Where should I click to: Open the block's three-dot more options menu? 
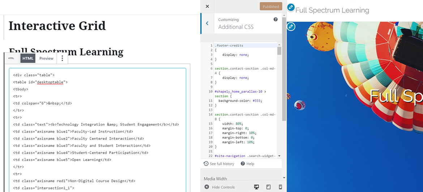62,58
